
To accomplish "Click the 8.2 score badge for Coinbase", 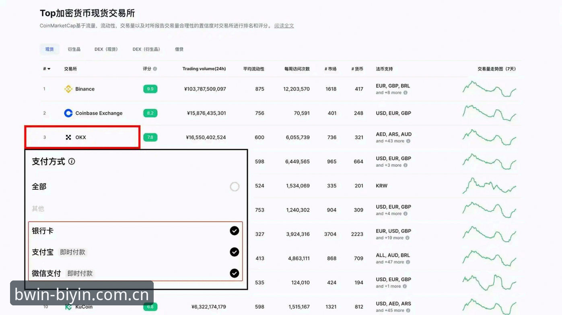I will coord(150,113).
